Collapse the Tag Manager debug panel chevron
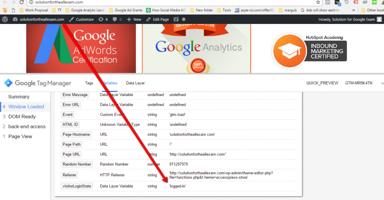 [382, 83]
